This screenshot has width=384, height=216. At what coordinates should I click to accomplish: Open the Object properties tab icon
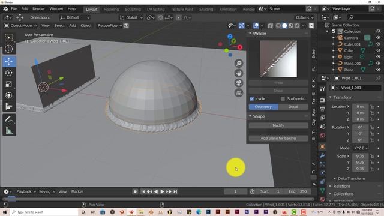coord(322,146)
